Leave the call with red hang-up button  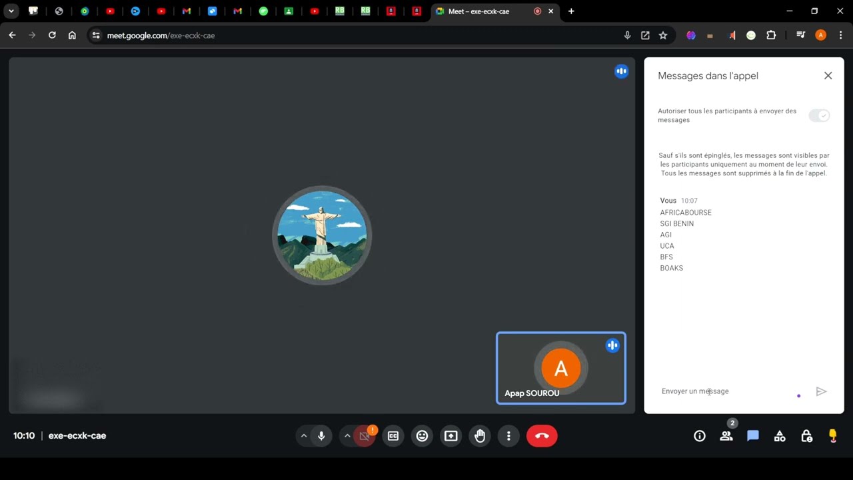pos(542,436)
